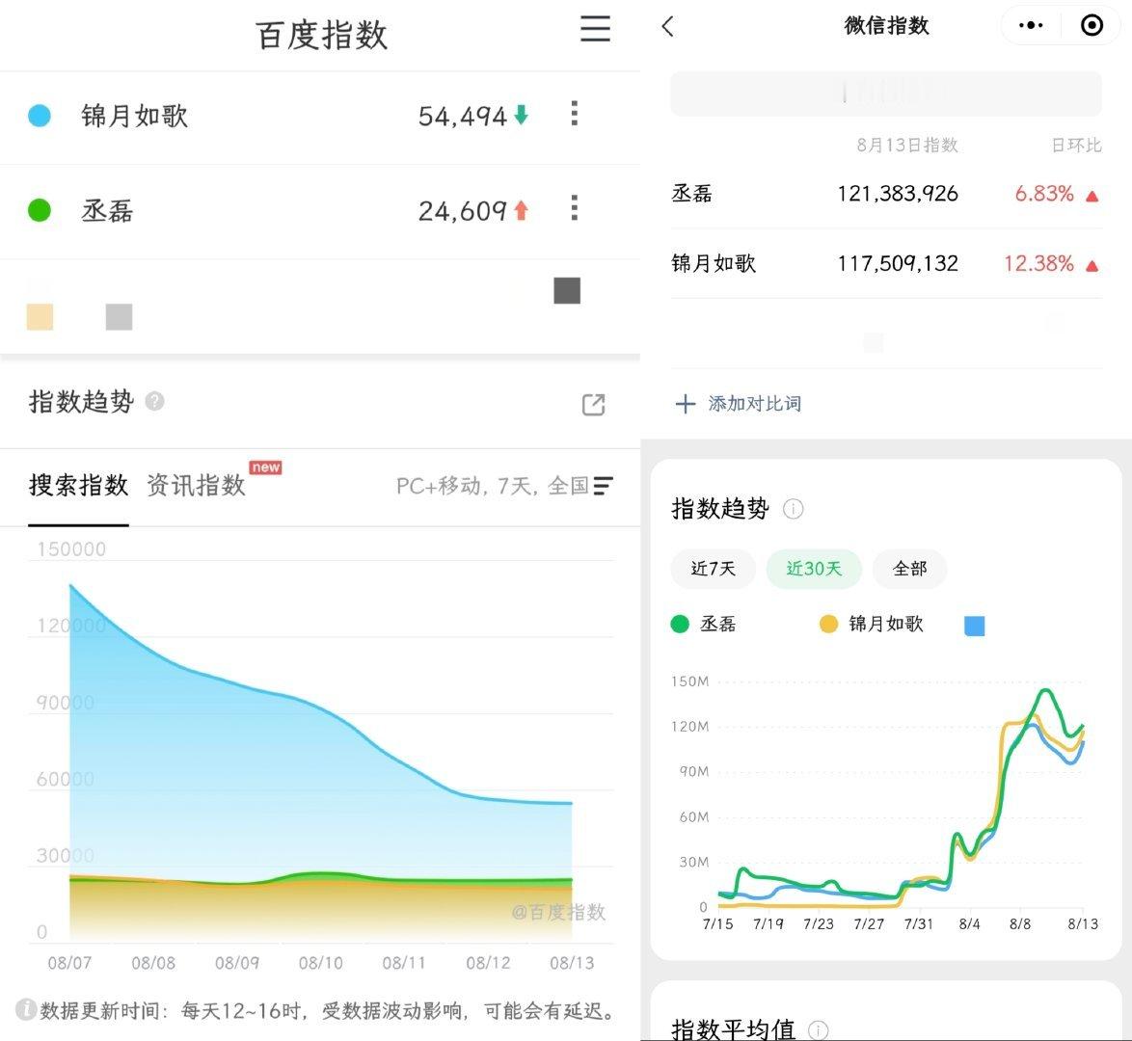1132x1041 pixels.
Task: Click the 百度指数 title
Action: [321, 36]
